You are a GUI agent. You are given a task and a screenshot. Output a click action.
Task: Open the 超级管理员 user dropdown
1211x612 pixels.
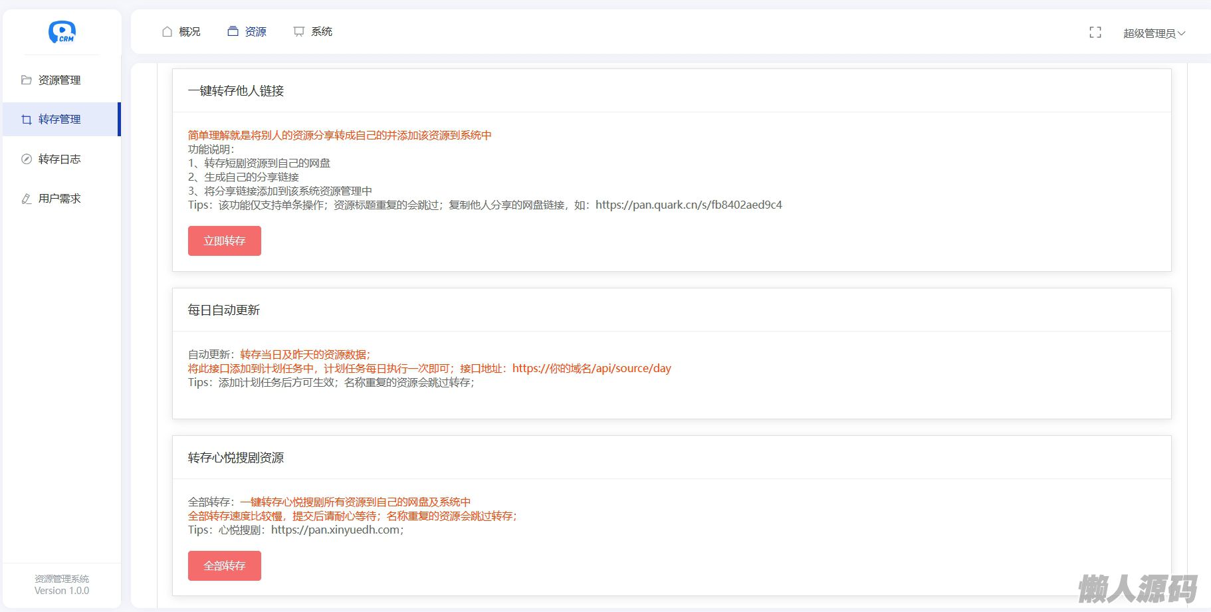point(1154,33)
